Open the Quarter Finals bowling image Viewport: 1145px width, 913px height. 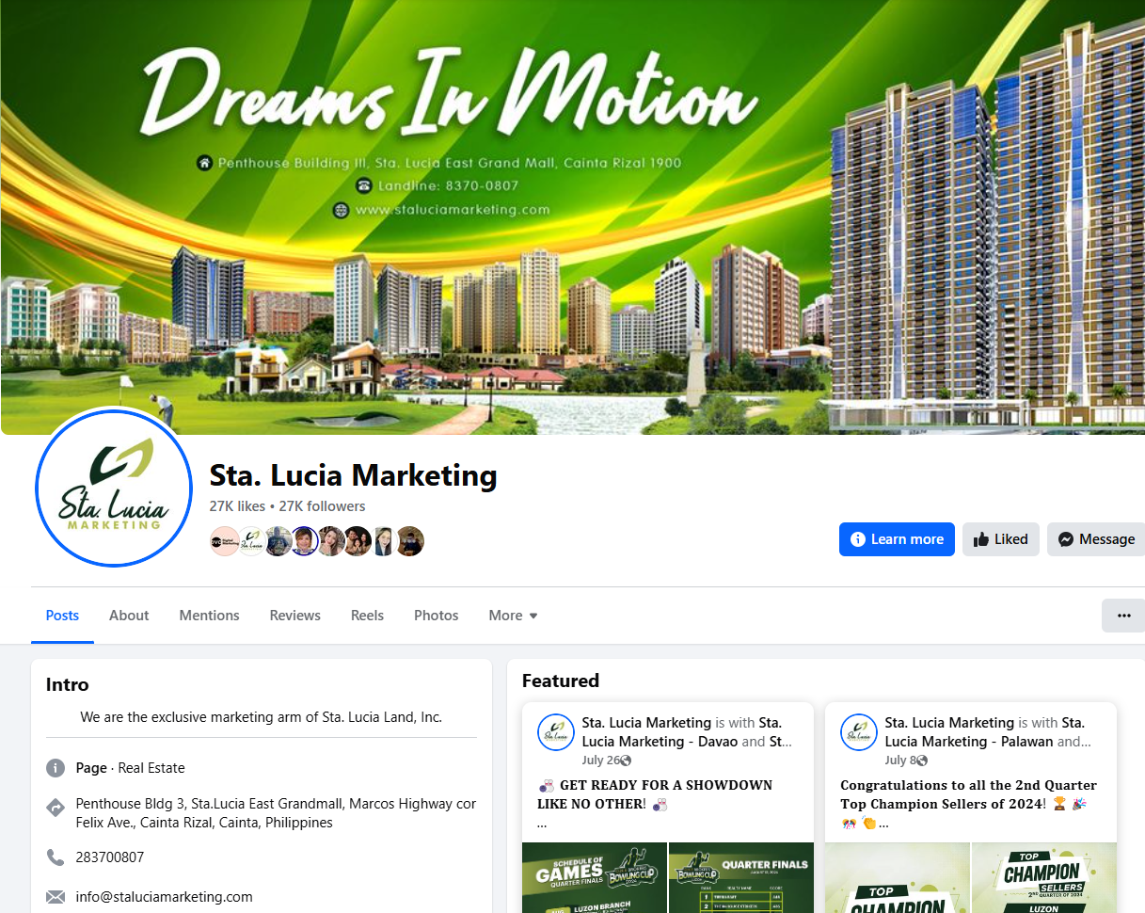point(741,877)
